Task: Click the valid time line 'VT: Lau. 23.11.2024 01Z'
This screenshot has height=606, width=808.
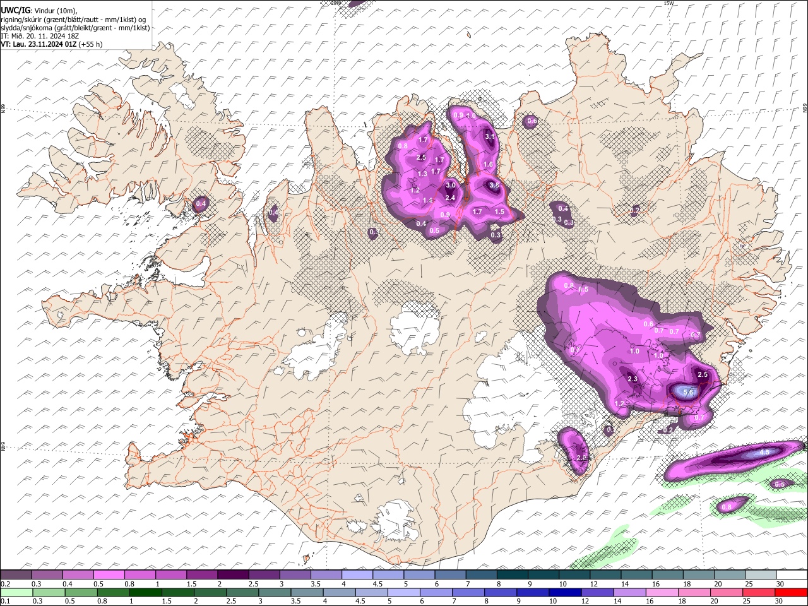Action: (40, 44)
